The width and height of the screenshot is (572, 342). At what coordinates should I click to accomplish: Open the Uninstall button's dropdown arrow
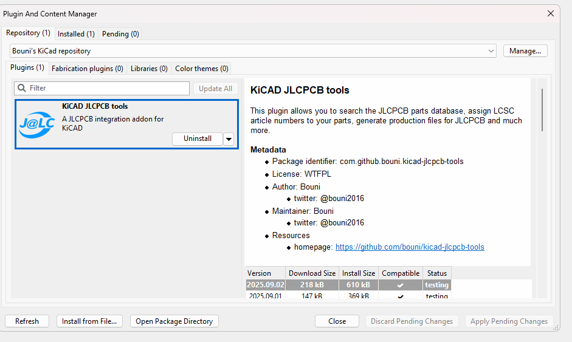(x=229, y=139)
